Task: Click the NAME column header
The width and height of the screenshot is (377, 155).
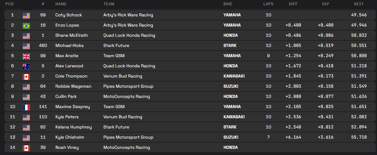Action: [61, 4]
